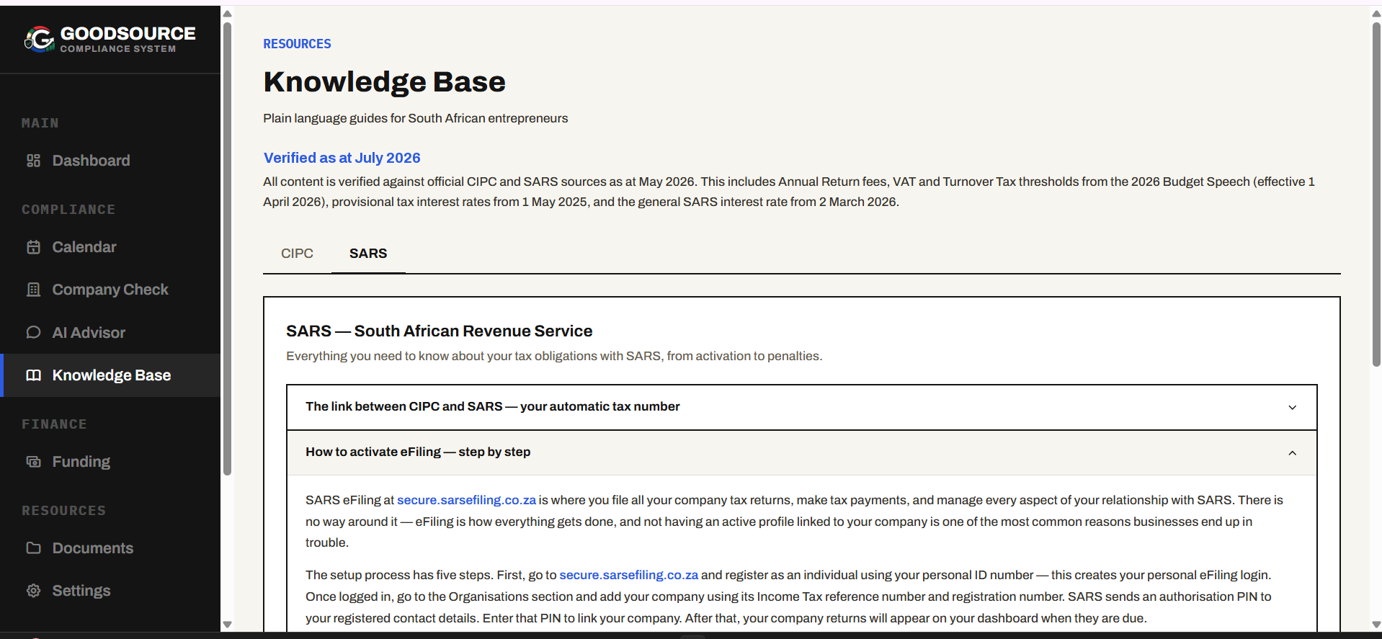Click the main page vertical scrollbar
The height and width of the screenshot is (639, 1382).
(1376, 195)
